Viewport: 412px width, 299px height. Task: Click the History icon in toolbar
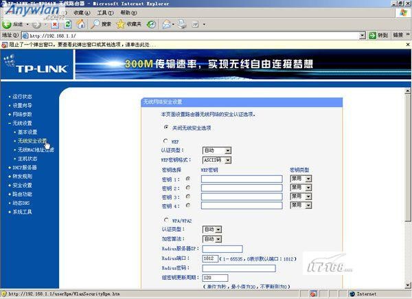pyautogui.click(x=151, y=25)
